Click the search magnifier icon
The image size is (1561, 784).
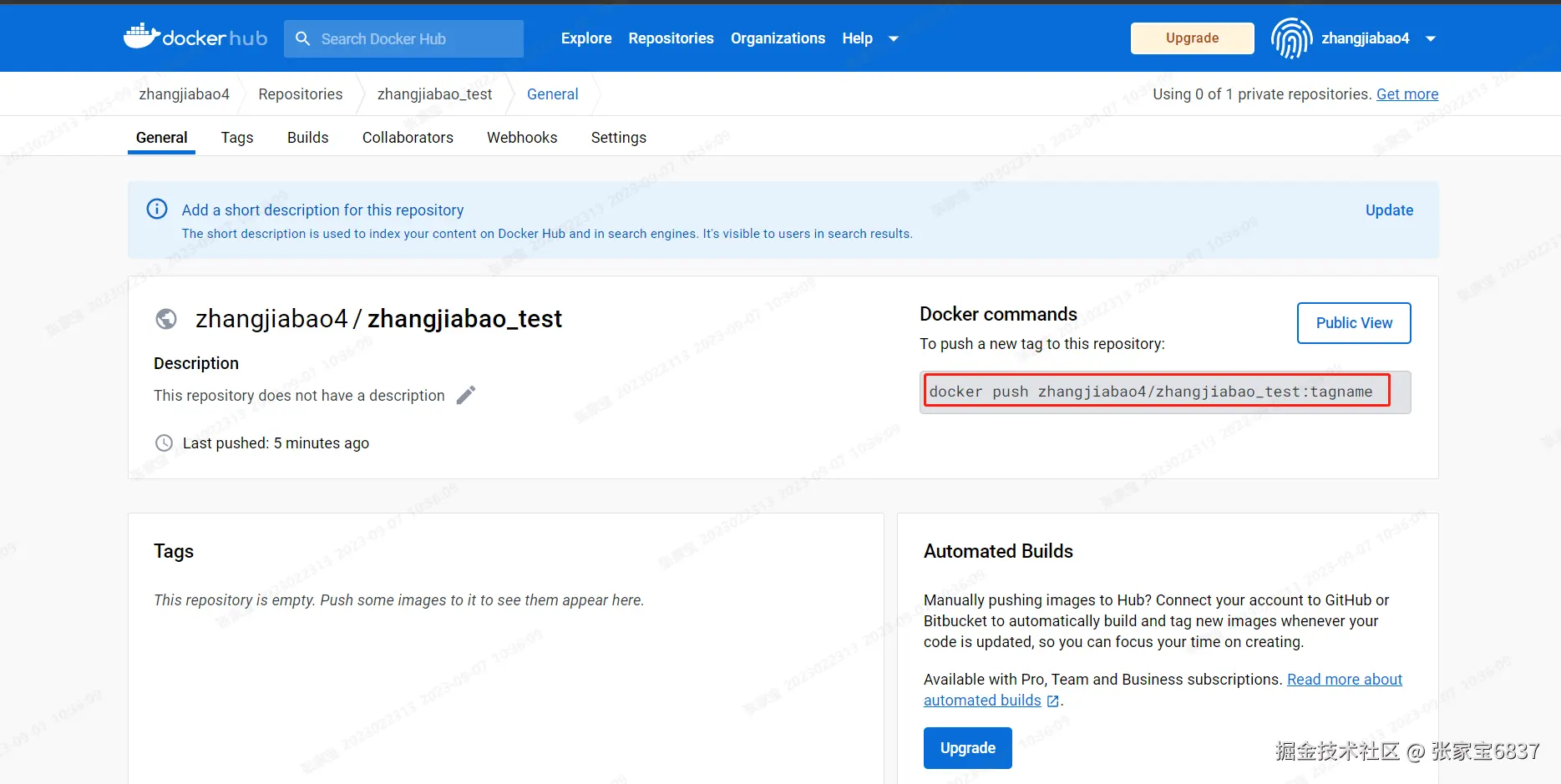303,38
